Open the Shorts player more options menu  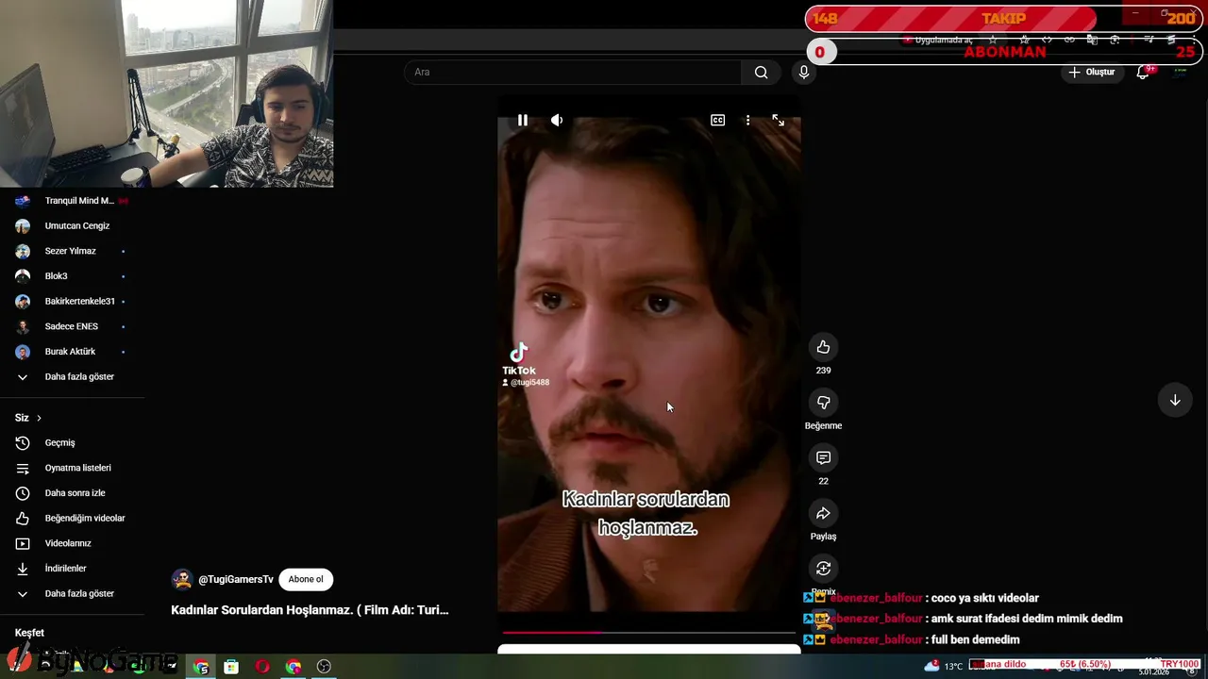(x=747, y=120)
